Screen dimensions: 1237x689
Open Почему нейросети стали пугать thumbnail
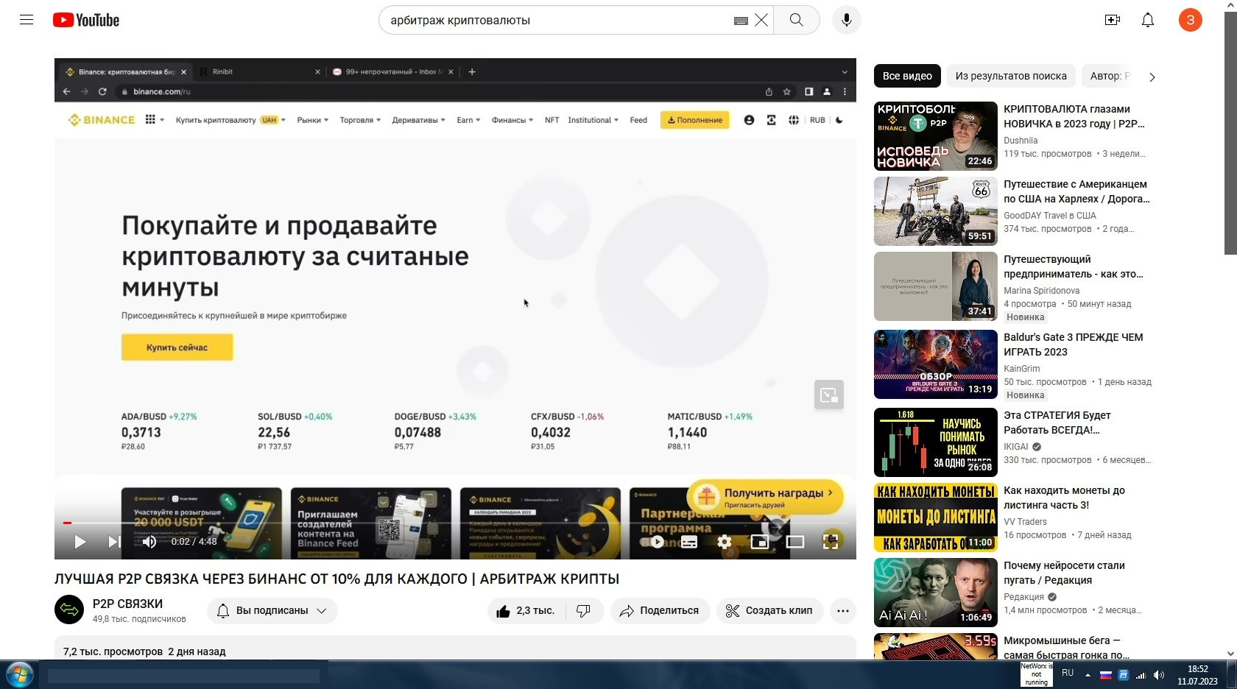(936, 593)
